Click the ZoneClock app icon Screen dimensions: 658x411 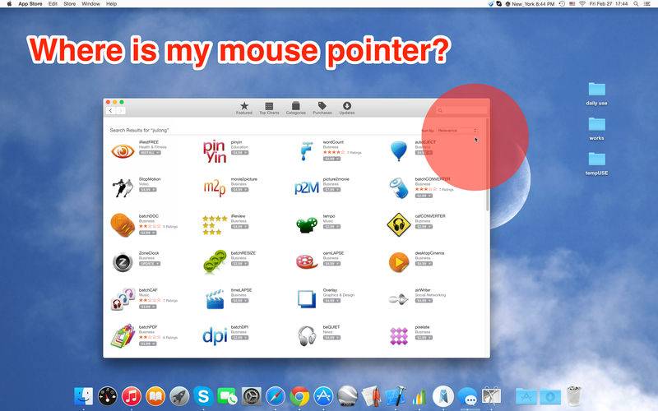[123, 262]
